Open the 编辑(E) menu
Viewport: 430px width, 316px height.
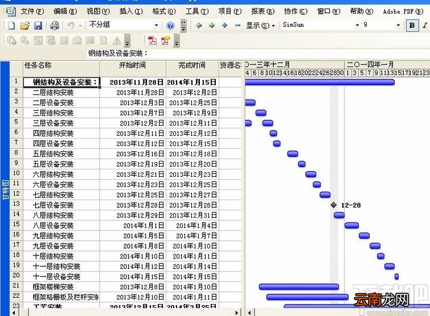pos(65,11)
